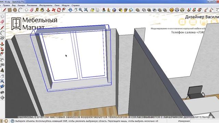Select the Offset tool in top toolbar
The image size is (219, 123).
coord(64,10)
